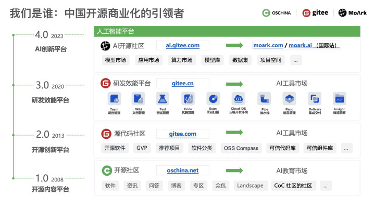Select the 可信组件库 tag

[320, 148]
